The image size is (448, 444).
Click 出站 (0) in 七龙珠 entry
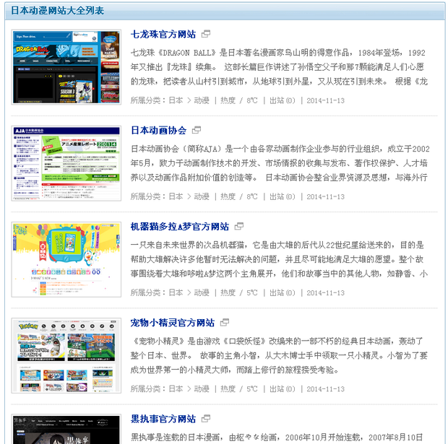283,100
